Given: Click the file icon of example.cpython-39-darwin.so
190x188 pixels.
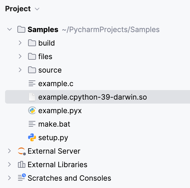Looking at the screenshot, I should (x=32, y=97).
